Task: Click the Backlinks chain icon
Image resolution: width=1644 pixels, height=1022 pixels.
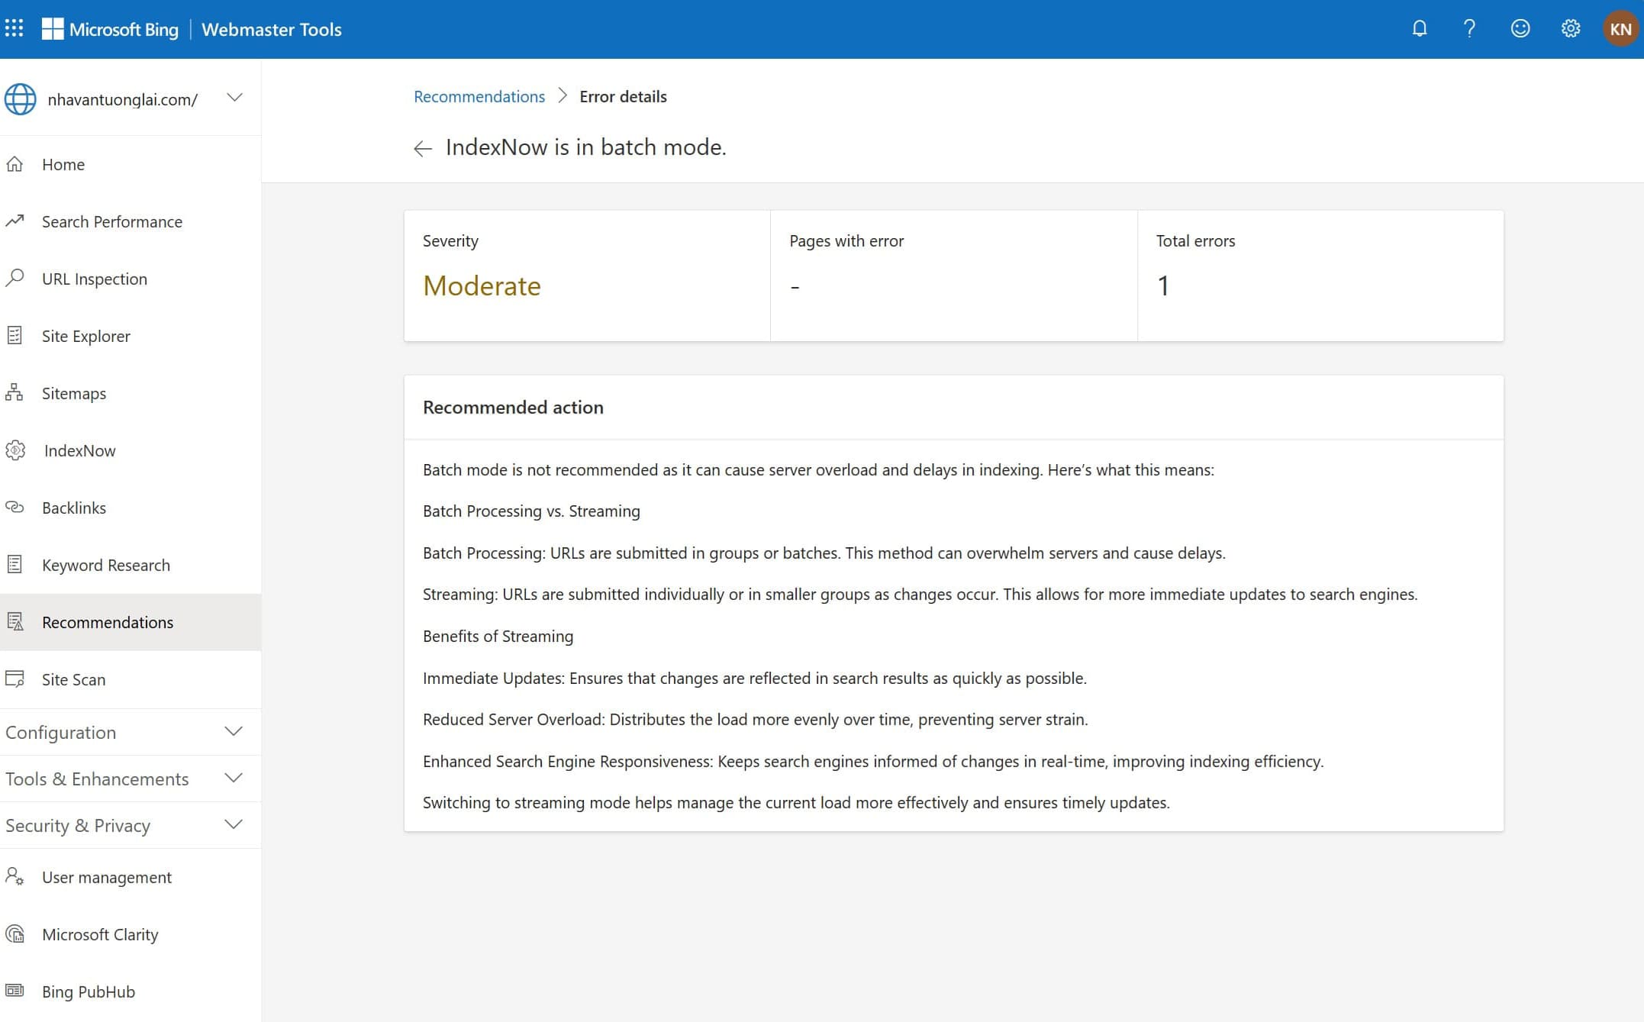Action: 15,507
